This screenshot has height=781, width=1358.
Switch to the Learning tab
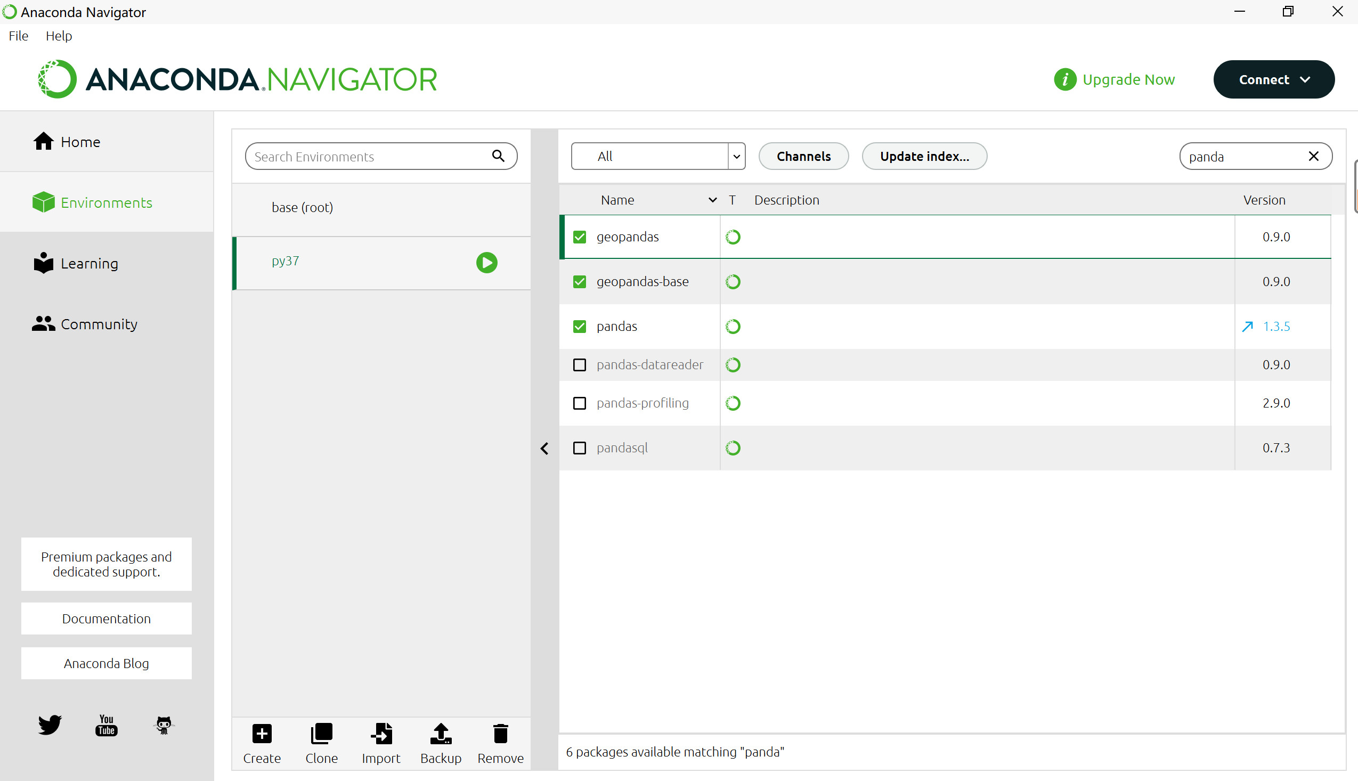coord(89,263)
